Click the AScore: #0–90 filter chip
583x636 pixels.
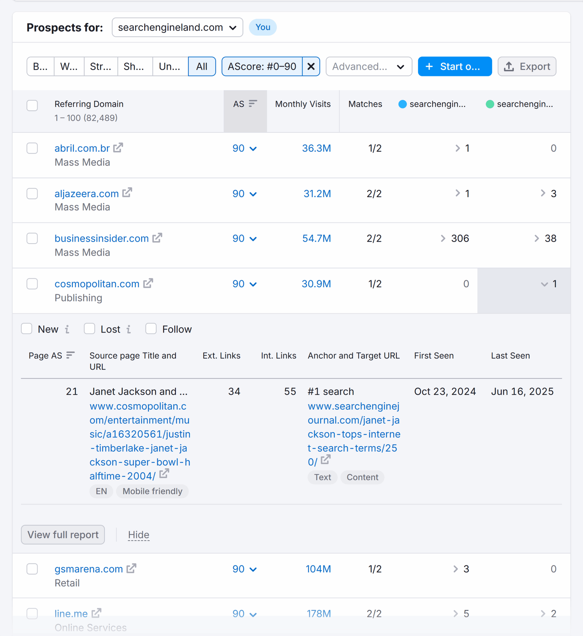tap(262, 66)
